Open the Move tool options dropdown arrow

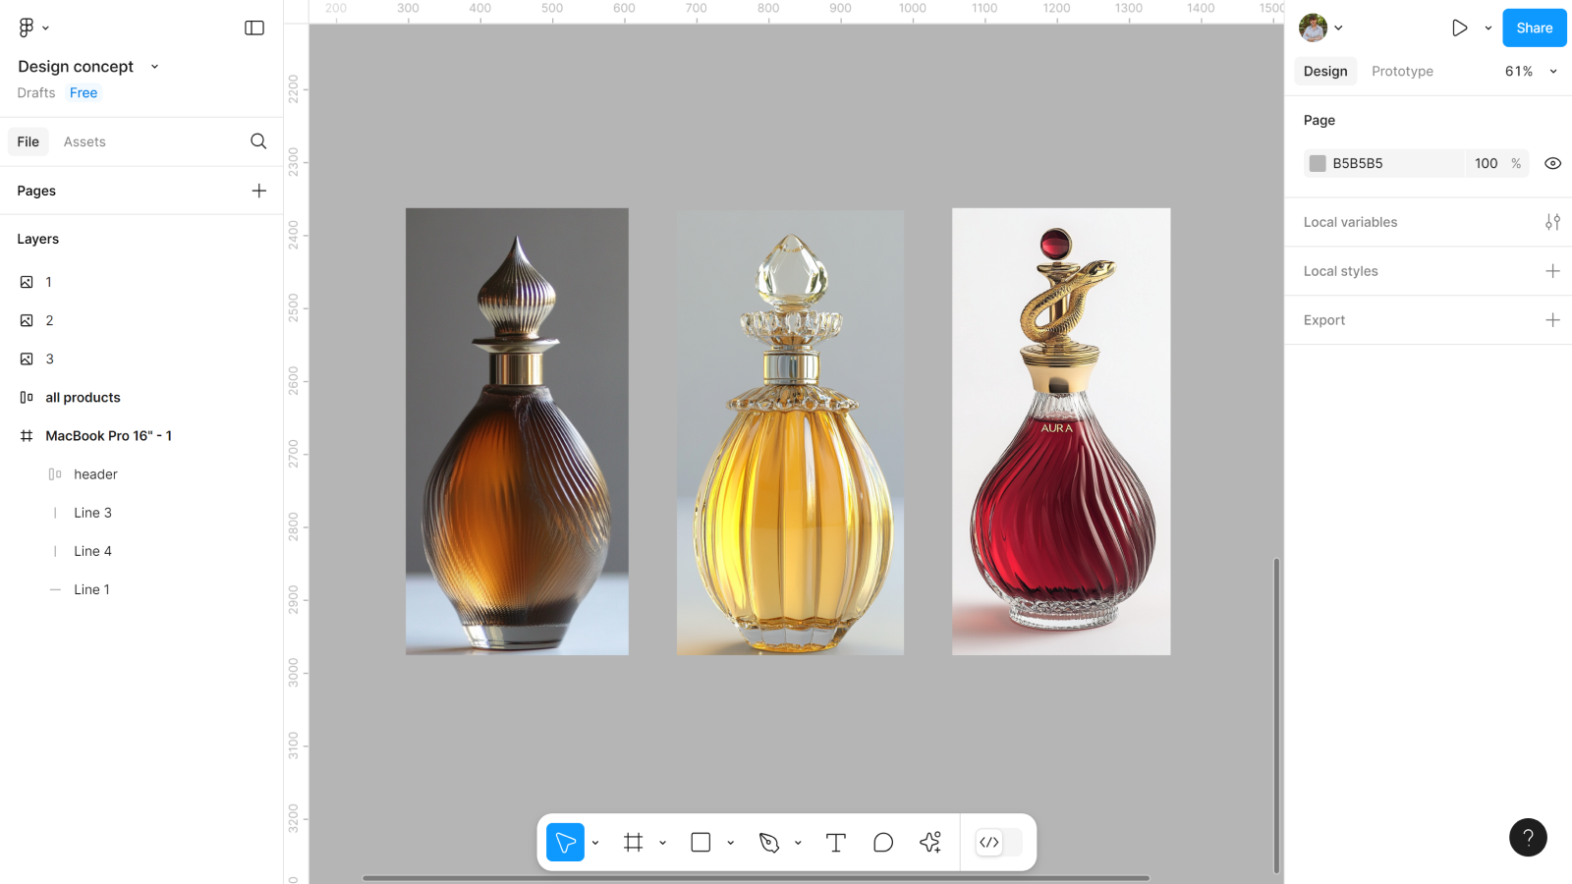pyautogui.click(x=595, y=843)
